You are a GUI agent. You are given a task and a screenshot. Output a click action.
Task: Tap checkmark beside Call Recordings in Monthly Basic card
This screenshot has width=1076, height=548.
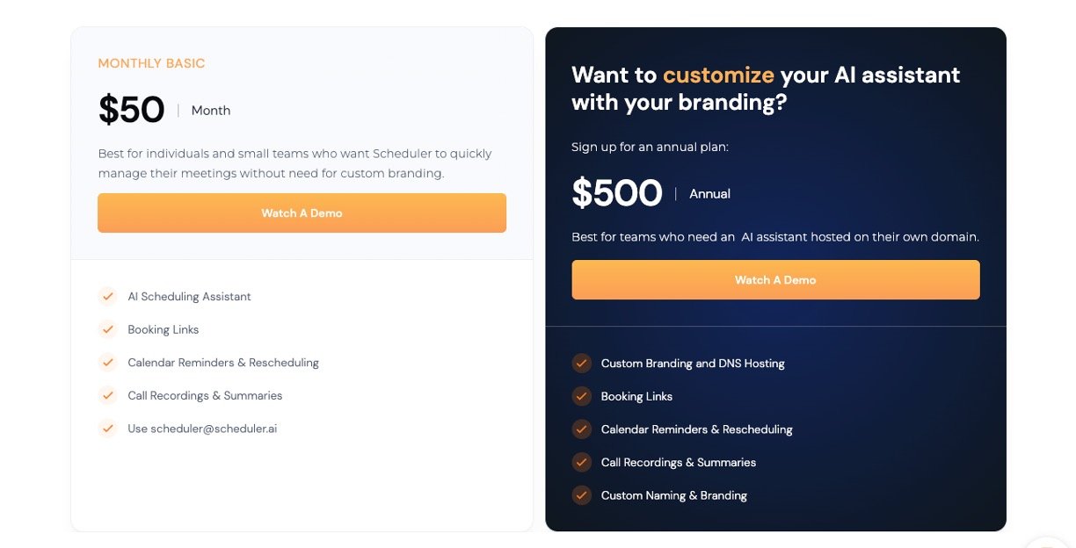[x=108, y=395]
